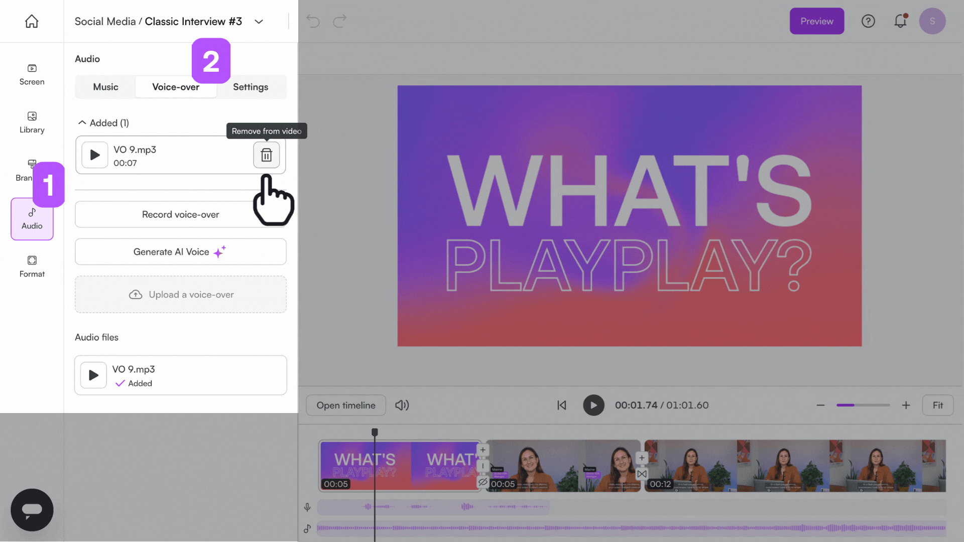Click the Generate AI Voice button
964x542 pixels.
click(180, 252)
